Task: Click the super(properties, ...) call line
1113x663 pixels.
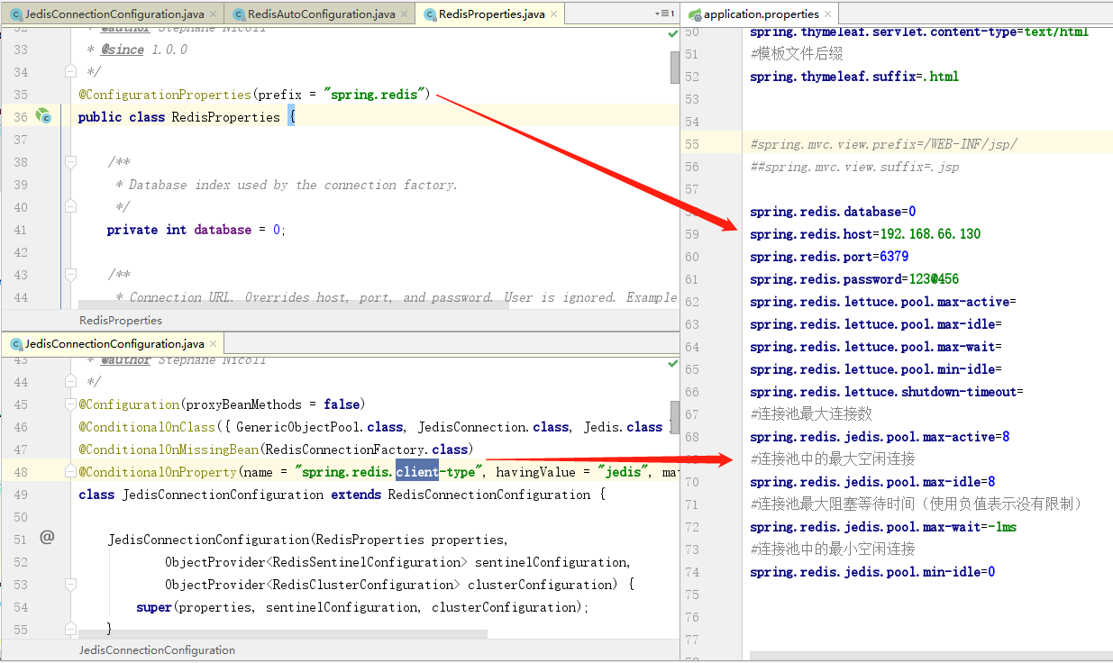Action: pos(362,607)
